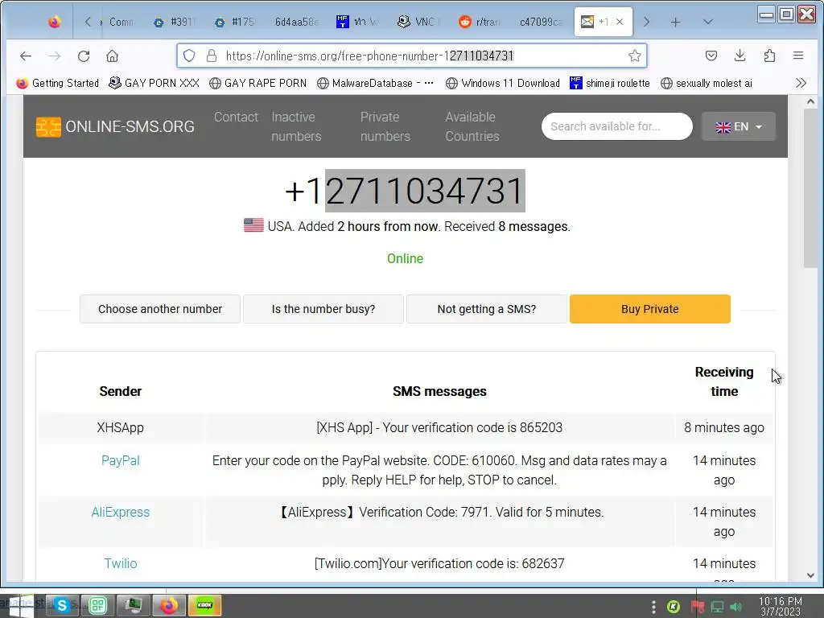Click the vertical page scrollbar thumb
This screenshot has width=824, height=618.
coord(810,187)
